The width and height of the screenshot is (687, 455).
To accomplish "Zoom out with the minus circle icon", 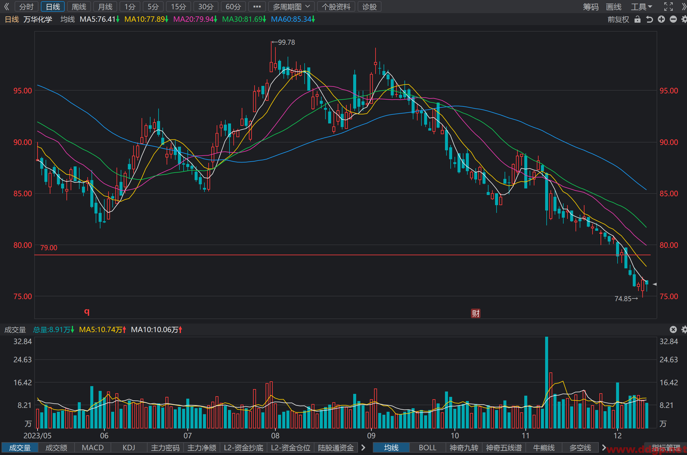I will tap(673, 19).
